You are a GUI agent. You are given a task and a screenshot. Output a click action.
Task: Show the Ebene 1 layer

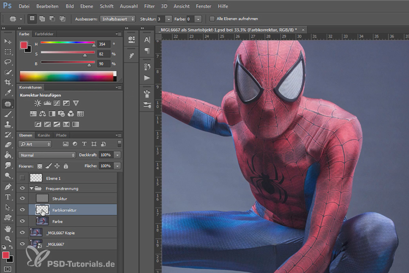(22, 178)
